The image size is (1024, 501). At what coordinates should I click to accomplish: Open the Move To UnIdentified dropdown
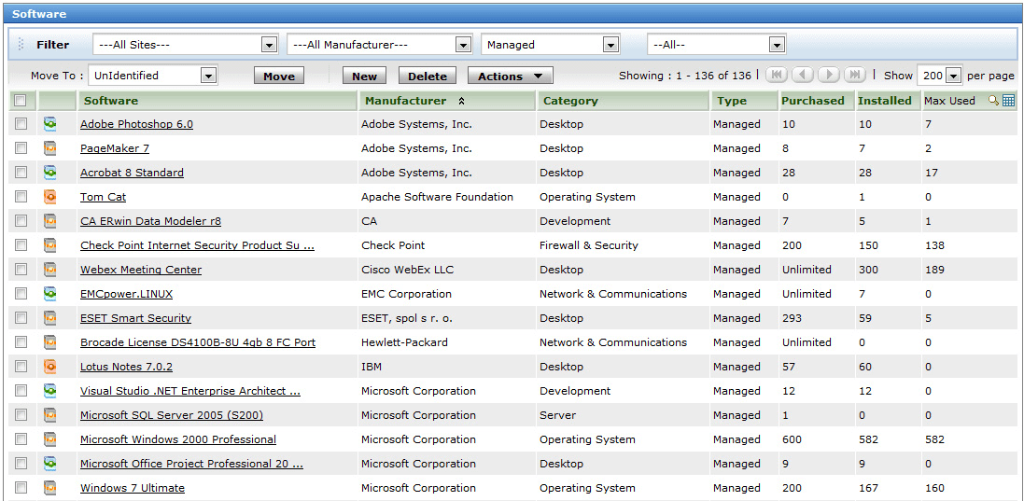coord(153,76)
